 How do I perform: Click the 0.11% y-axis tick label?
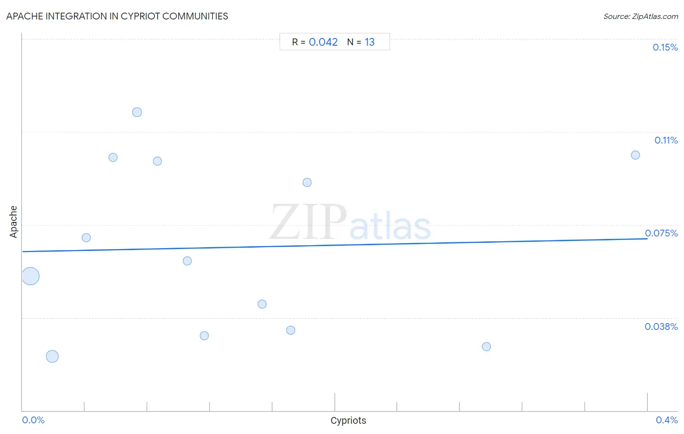click(666, 140)
